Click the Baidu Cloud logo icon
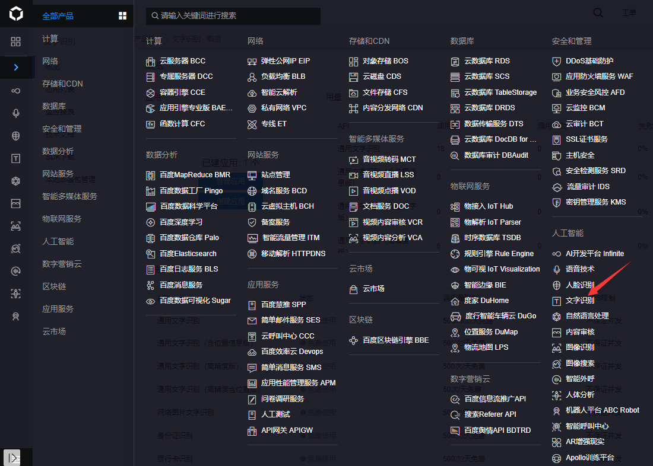Image resolution: width=653 pixels, height=466 pixels. tap(16, 14)
